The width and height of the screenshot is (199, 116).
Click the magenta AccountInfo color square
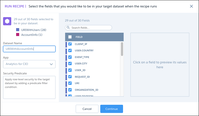click(18, 34)
